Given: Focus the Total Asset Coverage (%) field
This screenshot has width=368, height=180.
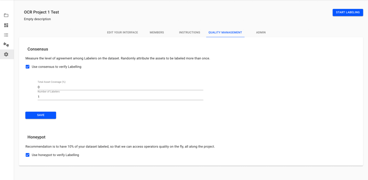Looking at the screenshot, I should tap(120, 87).
